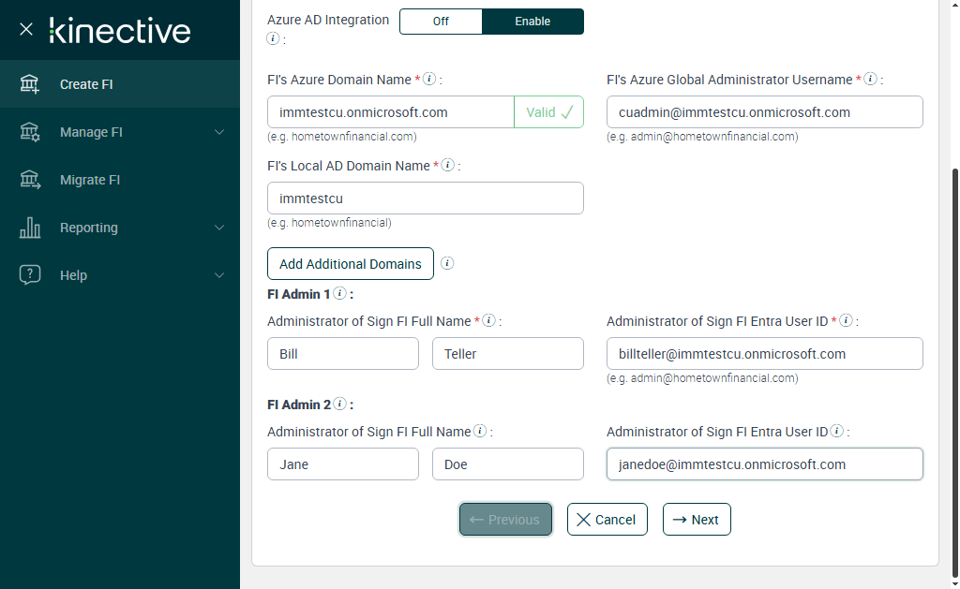The width and height of the screenshot is (960, 589).
Task: Show info for FI Admin 1 Entra User ID
Action: pos(847,320)
